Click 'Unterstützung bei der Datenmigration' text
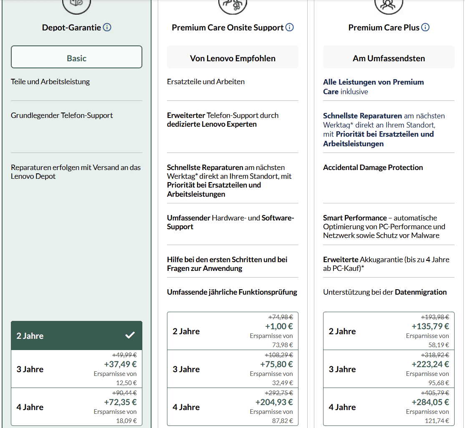Viewport: 465px width, 428px height. pyautogui.click(x=384, y=292)
